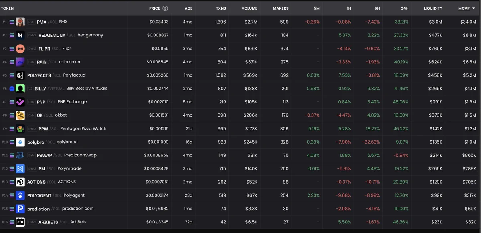Click the 1,582 transactions value
Viewport: 481px width, 233px height.
click(220, 75)
